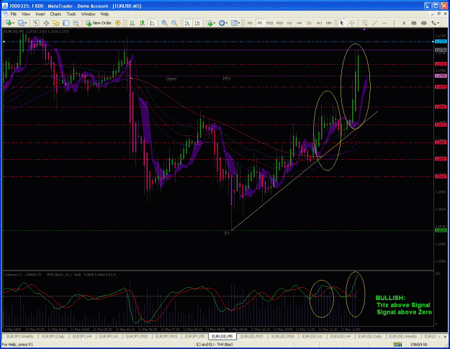Toggle M5 timeframe button
This screenshot has width=450, height=349.
point(260,23)
